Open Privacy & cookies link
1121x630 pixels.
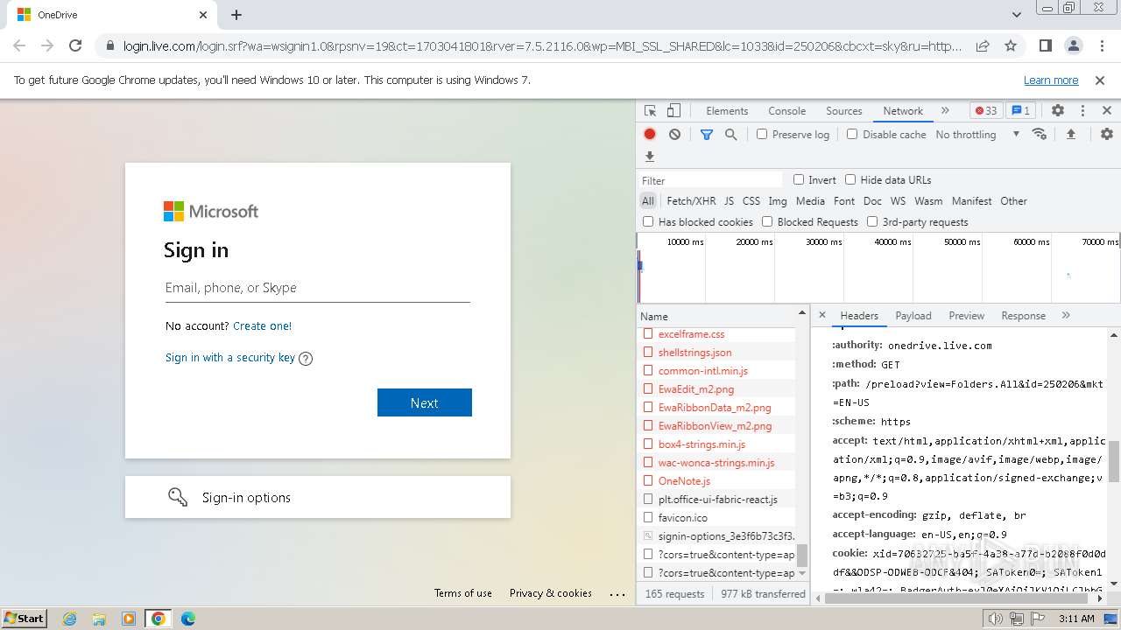tap(551, 592)
